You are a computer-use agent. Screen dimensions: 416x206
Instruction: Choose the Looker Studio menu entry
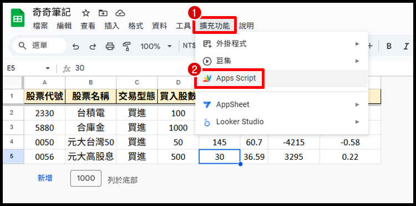point(281,122)
